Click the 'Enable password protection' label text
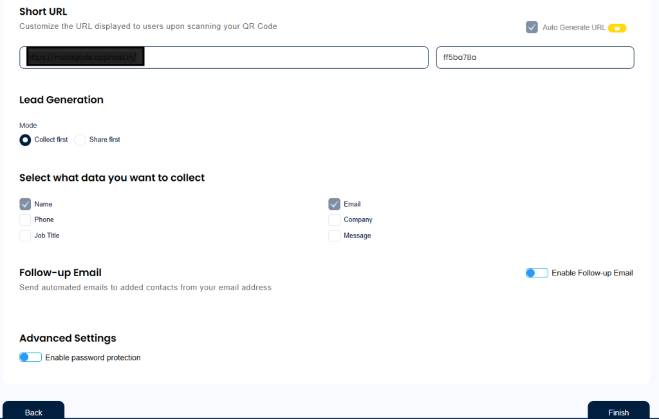This screenshot has width=659, height=419. 93,358
